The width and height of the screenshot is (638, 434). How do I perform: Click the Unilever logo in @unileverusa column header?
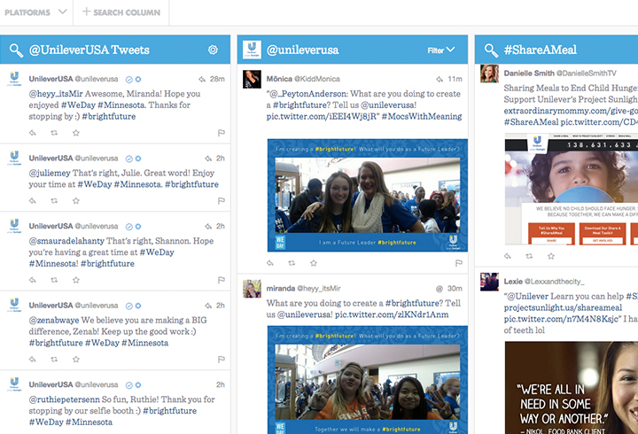point(252,50)
